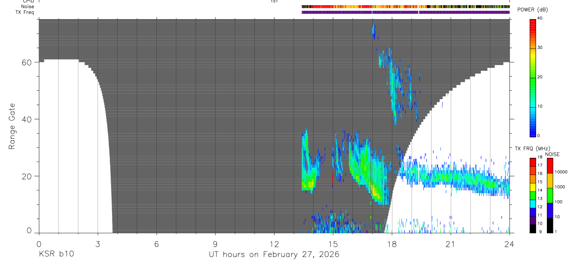The image size is (573, 264).
Task: Click the '9' label on TX FRQ scale
Action: (x=539, y=232)
